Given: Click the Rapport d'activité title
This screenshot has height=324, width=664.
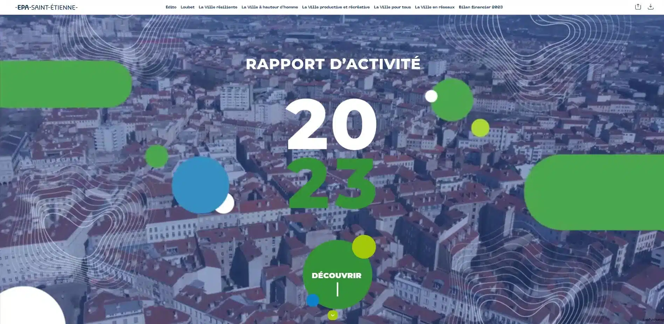Looking at the screenshot, I should point(333,64).
